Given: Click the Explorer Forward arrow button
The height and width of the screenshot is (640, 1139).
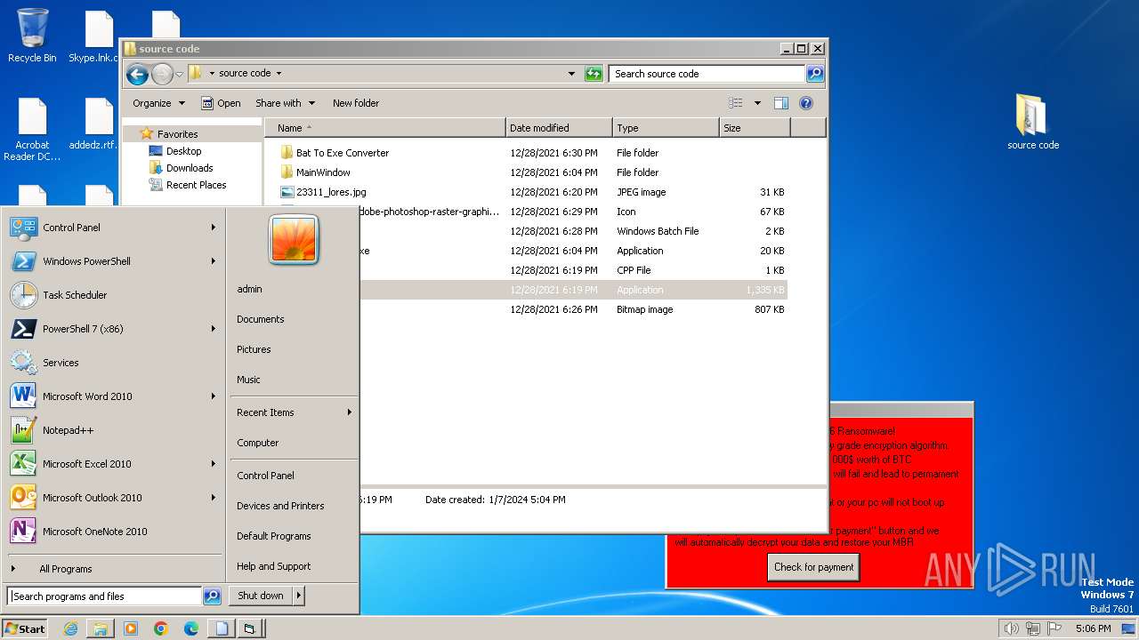Looking at the screenshot, I should [162, 74].
